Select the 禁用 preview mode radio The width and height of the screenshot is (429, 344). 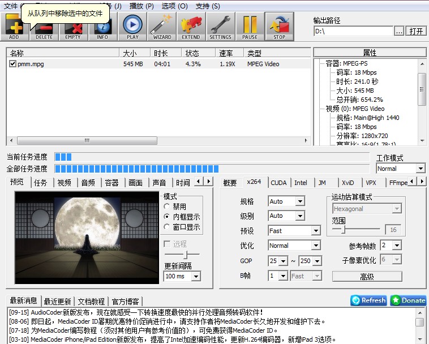coord(166,207)
